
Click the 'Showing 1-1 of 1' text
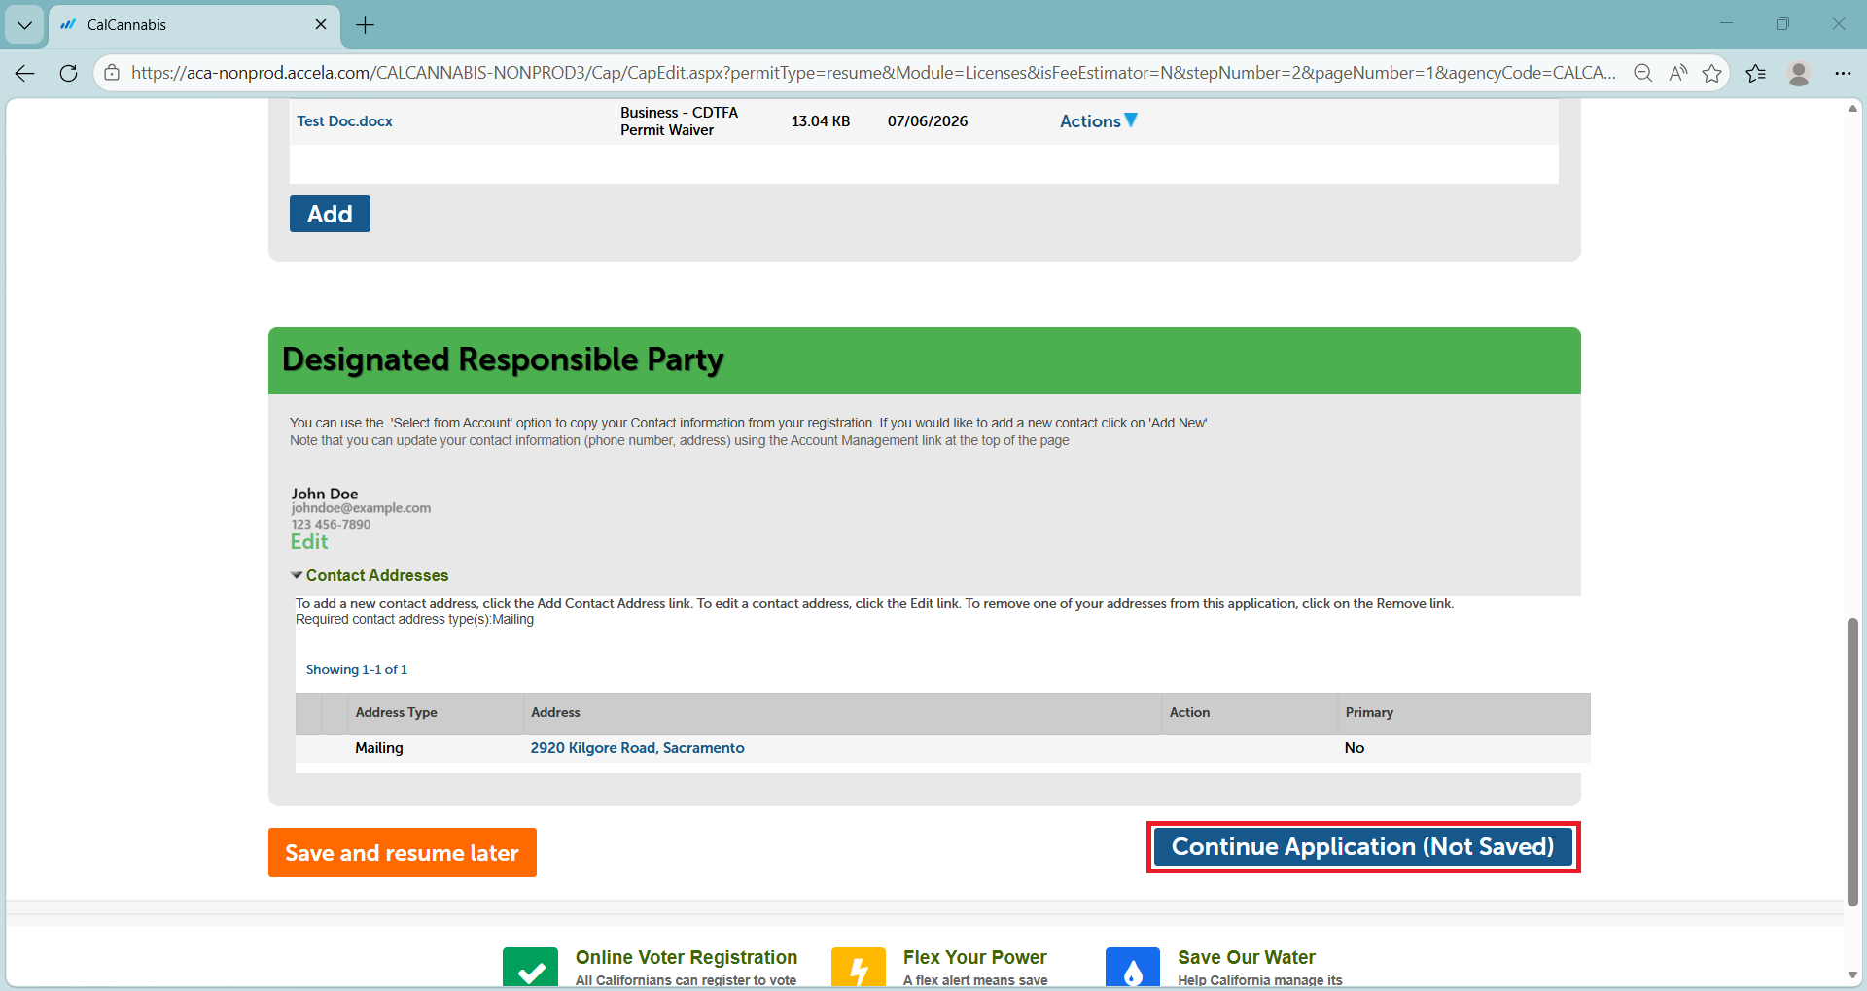pos(357,669)
